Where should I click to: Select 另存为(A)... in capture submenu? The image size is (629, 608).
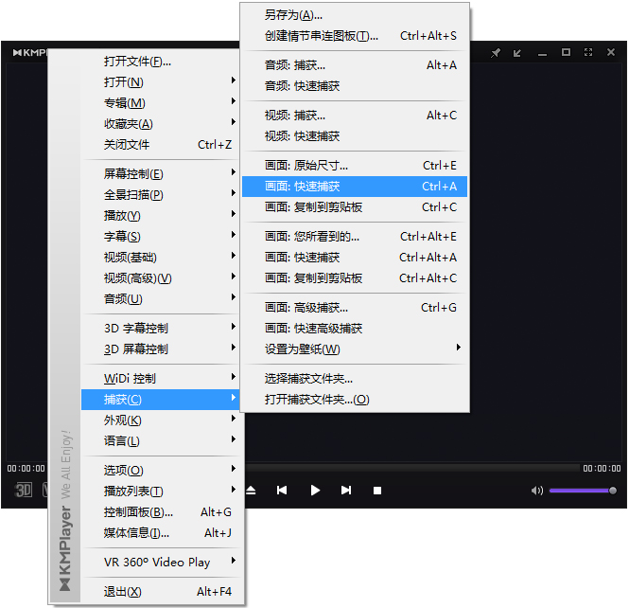tap(355, 15)
